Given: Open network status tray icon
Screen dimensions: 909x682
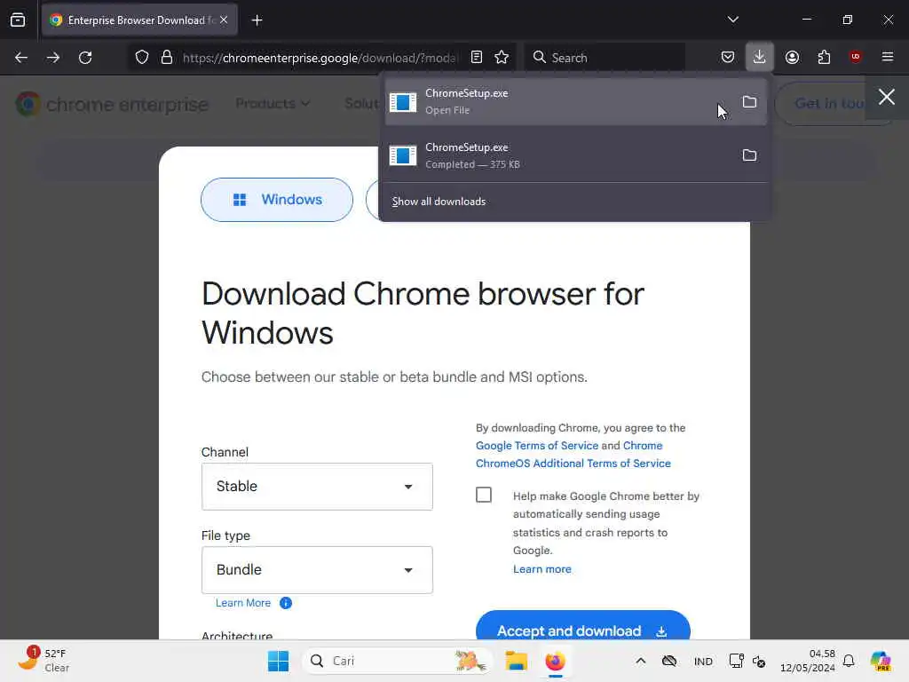Looking at the screenshot, I should pyautogui.click(x=736, y=661).
